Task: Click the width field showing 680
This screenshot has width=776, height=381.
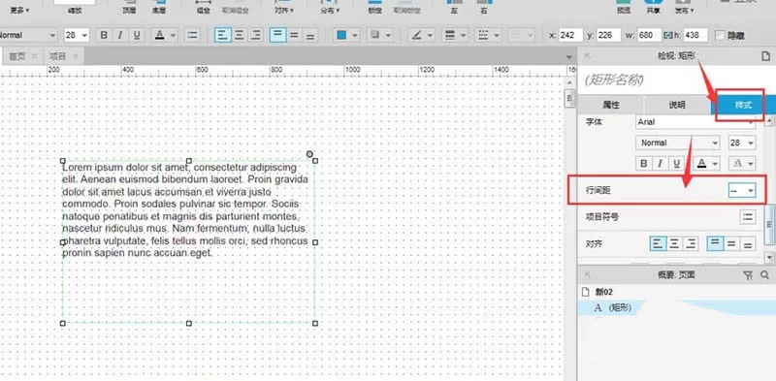Action: tap(649, 35)
